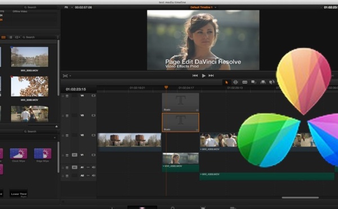Switch media pool to list view
The height and width of the screenshot is (209, 338).
point(11,37)
